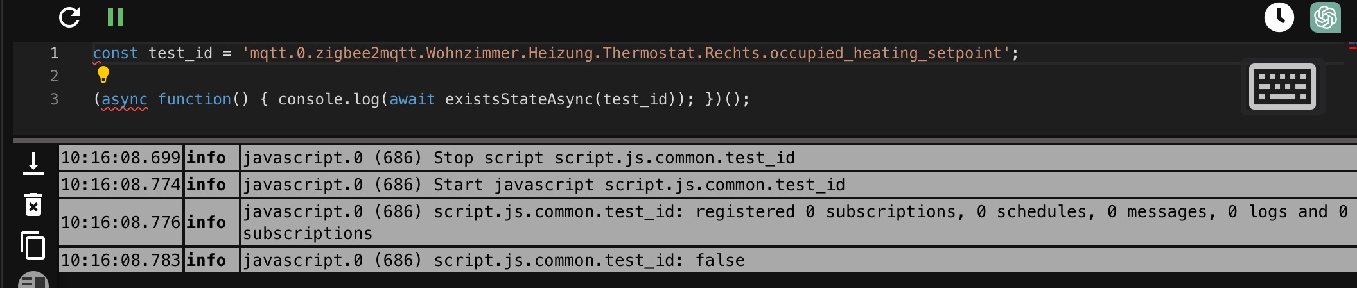Open the cron schedule clock icon
Screen dimensions: 1357x289
[1279, 17]
